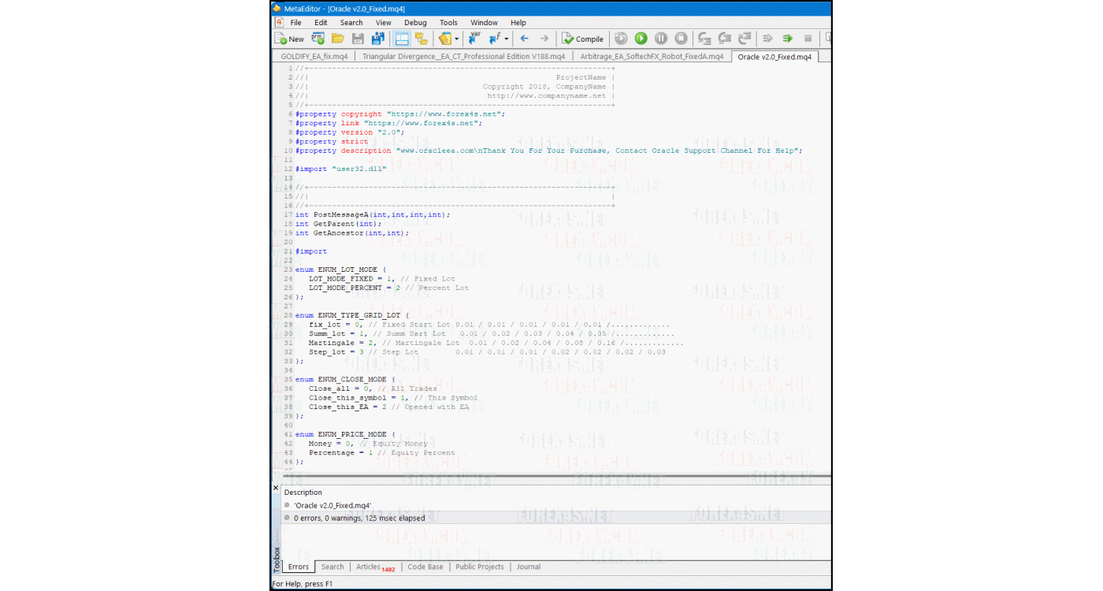Viewport: 1103px width, 591px height.
Task: Click the Step Out debug icon
Action: (744, 39)
